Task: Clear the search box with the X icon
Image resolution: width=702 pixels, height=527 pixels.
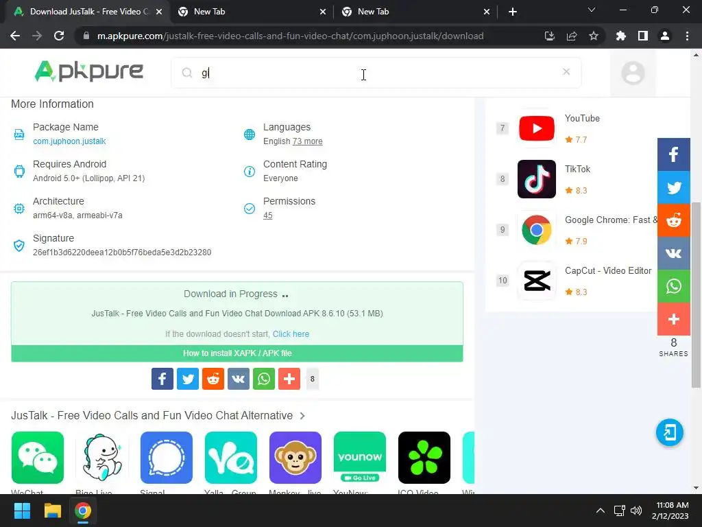Action: coord(566,71)
